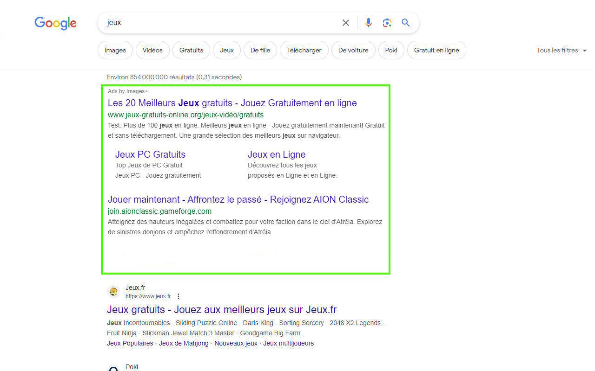This screenshot has width=595, height=371.
Task: Open 'Les 20 Meilleurs Jeux gratuits' ad link
Action: click(x=232, y=103)
